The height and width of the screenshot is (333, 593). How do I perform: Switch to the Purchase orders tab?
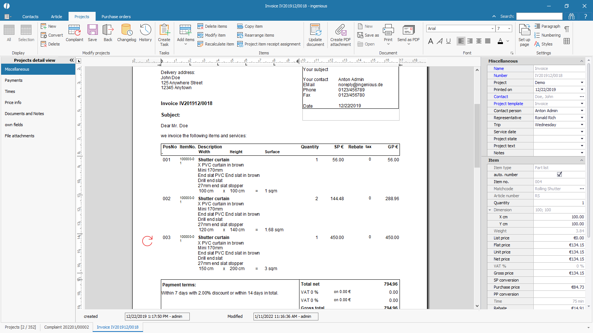click(116, 17)
